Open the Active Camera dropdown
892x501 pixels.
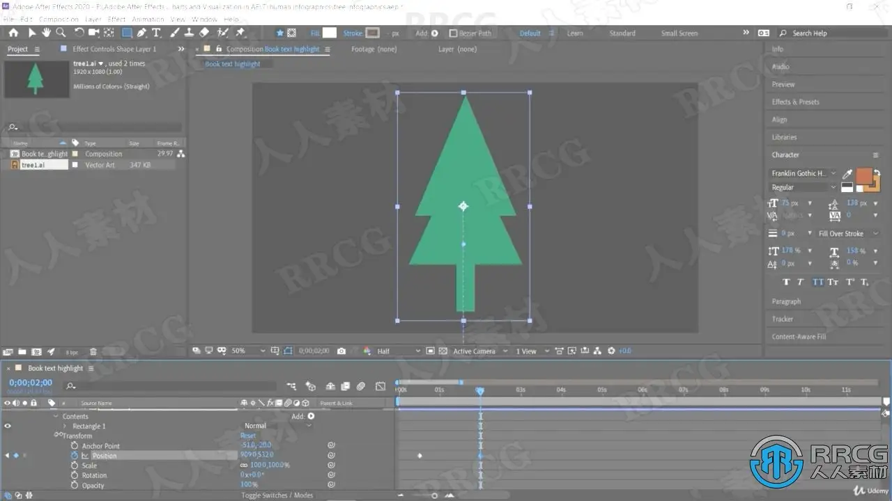[479, 351]
